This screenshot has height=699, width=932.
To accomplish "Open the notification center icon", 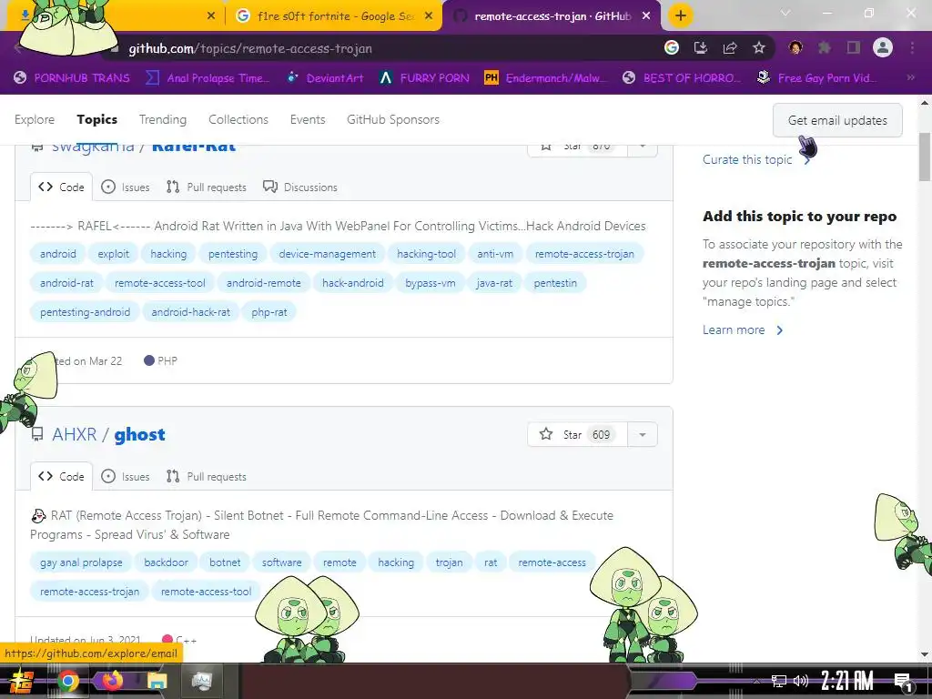I will click(x=904, y=682).
